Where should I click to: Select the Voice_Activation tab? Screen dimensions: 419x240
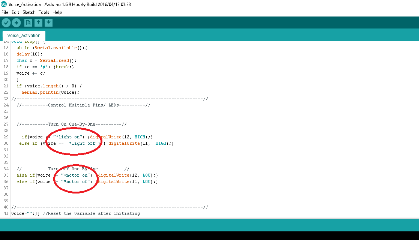(x=24, y=35)
